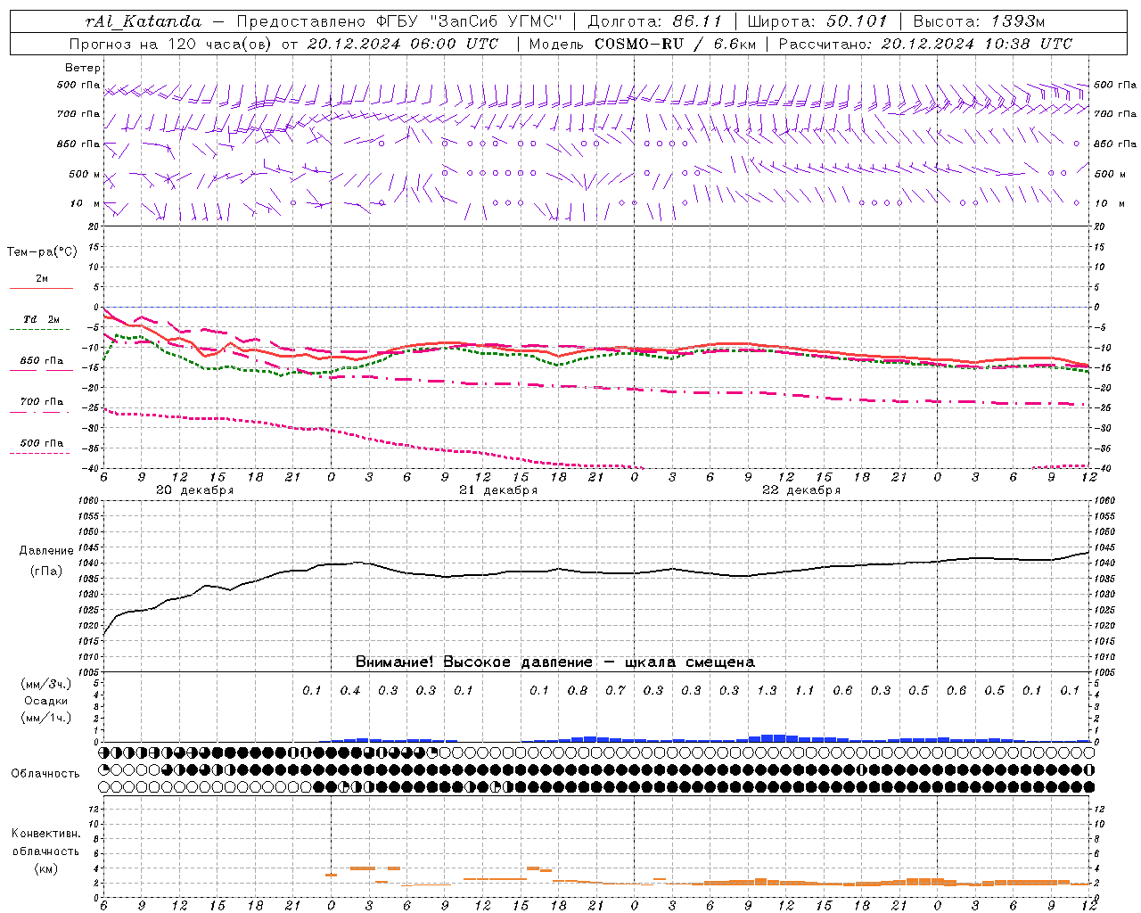Click the 'Облачность' cloud cover label

[x=45, y=773]
